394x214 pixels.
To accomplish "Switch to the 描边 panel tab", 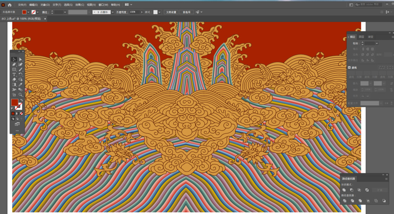I will [353, 37].
